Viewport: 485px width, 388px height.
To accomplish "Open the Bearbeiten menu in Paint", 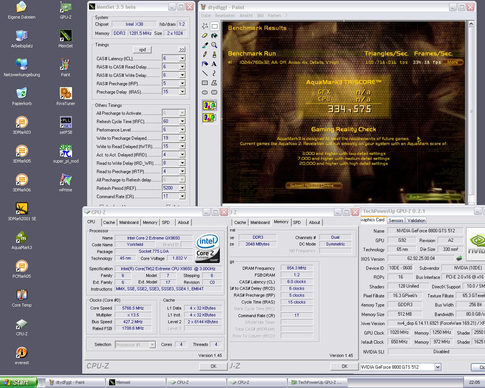I will coord(225,16).
